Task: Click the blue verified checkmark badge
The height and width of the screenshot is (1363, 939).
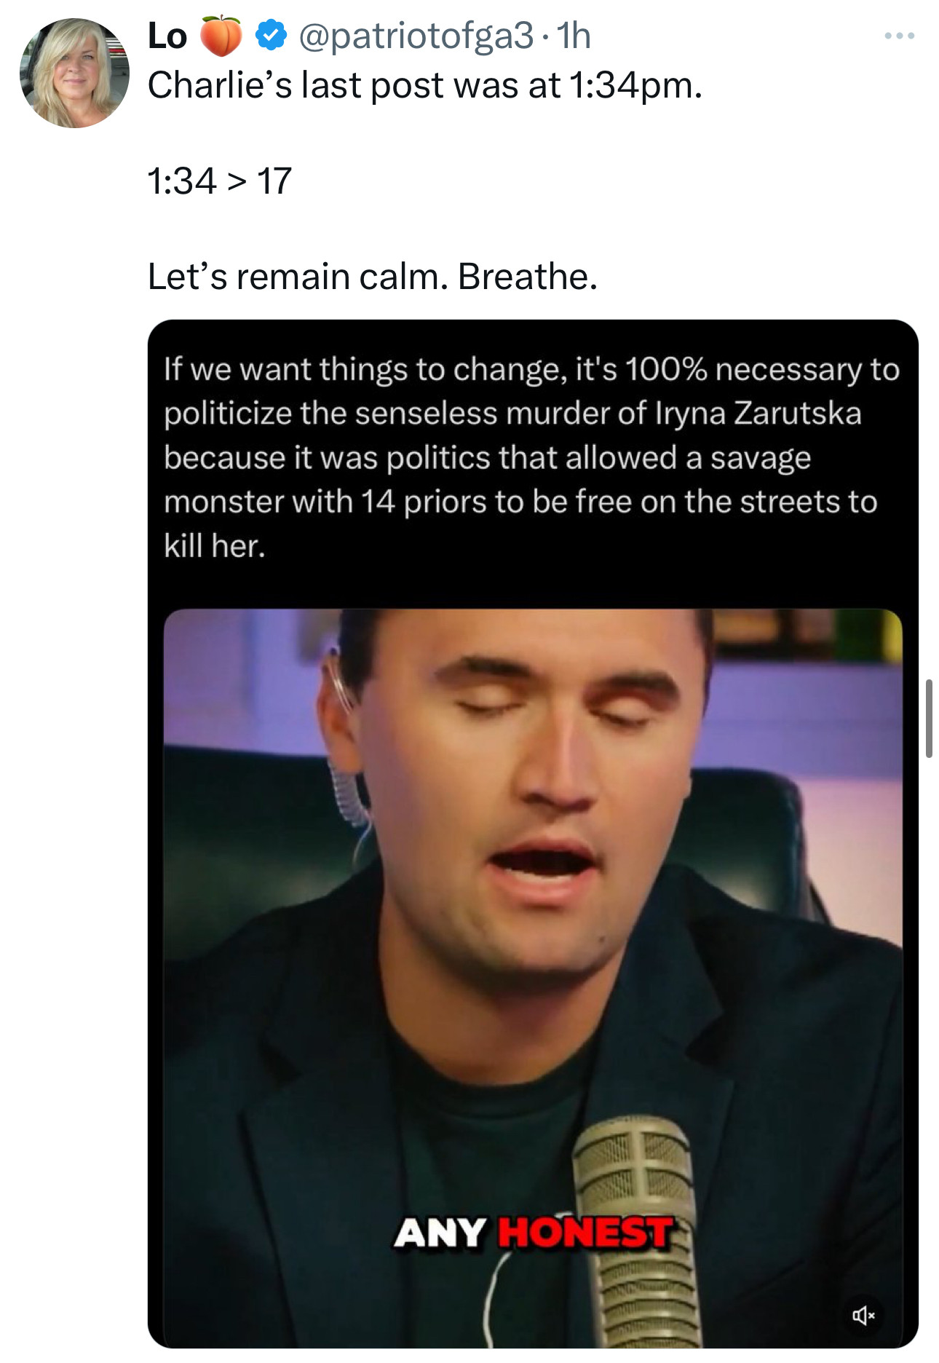Action: (271, 36)
